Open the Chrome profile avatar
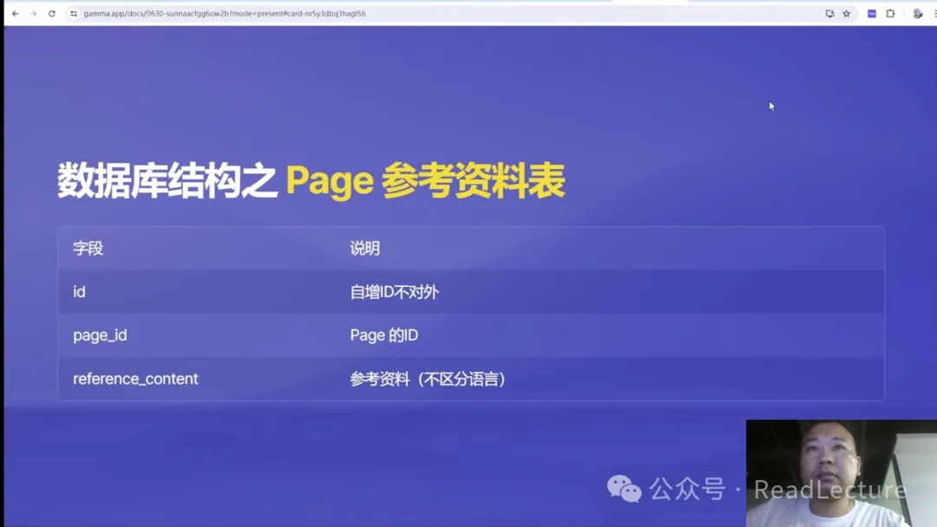Viewport: 937px width, 527px height. (918, 14)
